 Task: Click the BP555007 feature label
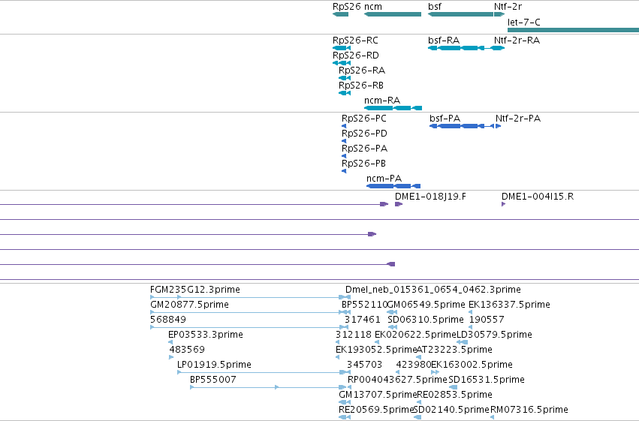[x=212, y=380]
